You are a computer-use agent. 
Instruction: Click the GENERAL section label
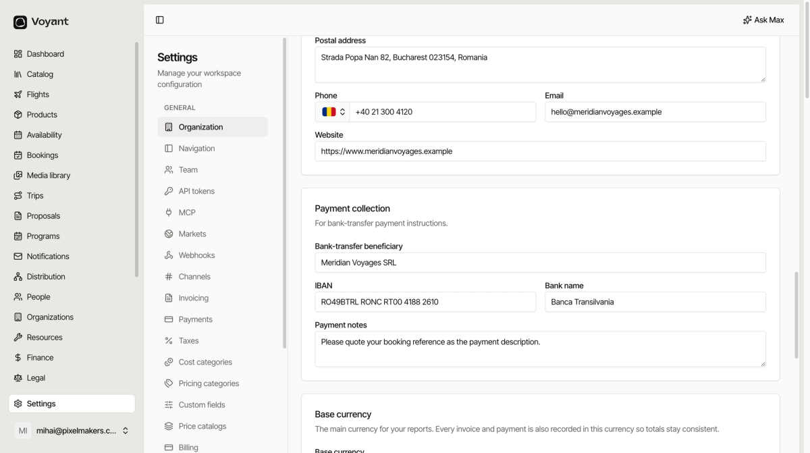180,108
